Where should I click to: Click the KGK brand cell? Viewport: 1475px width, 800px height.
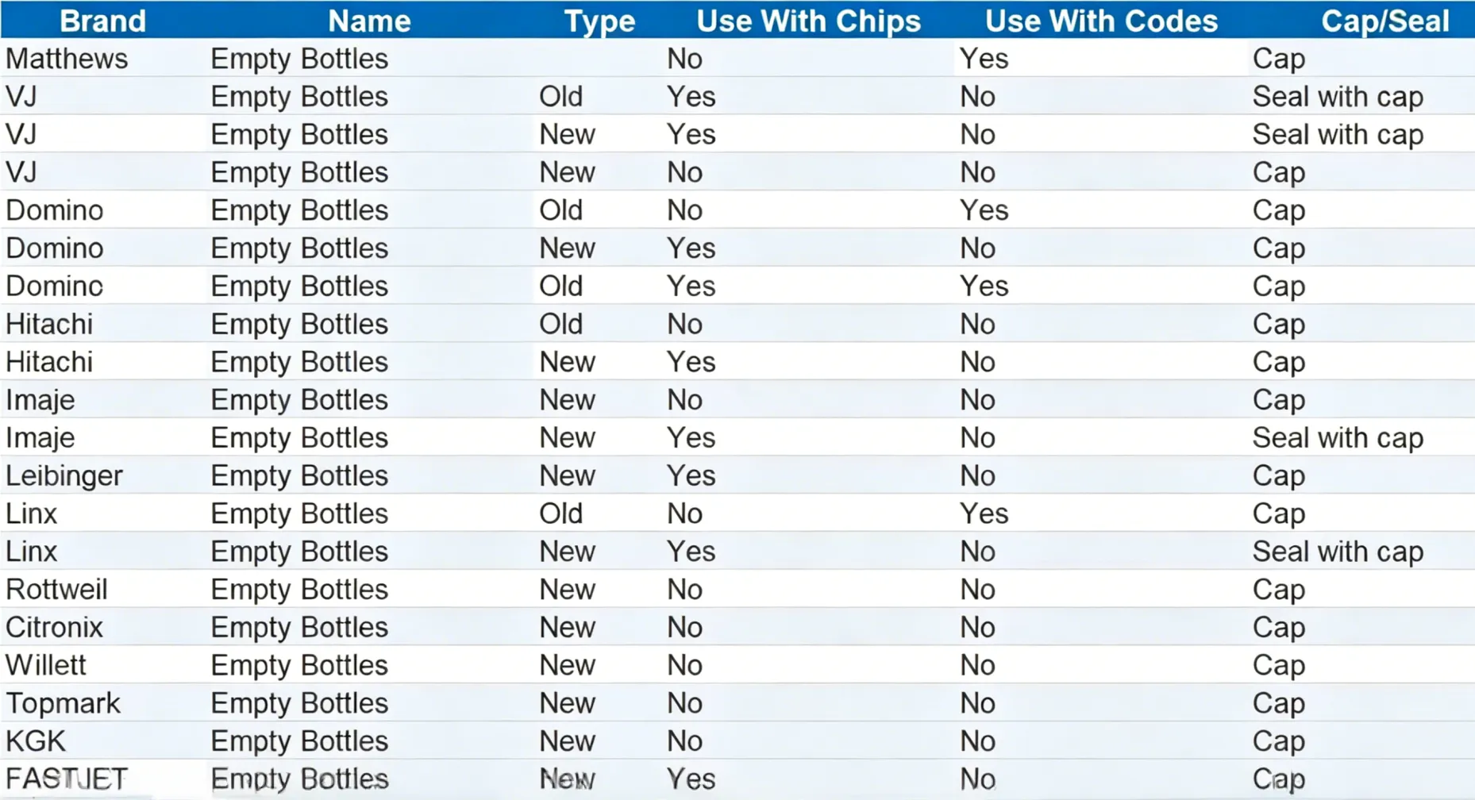pos(36,741)
